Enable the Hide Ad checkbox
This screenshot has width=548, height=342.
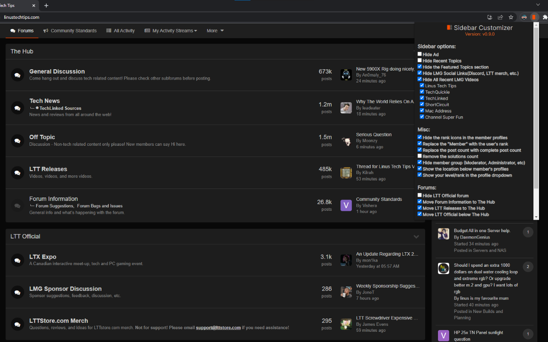pos(420,54)
